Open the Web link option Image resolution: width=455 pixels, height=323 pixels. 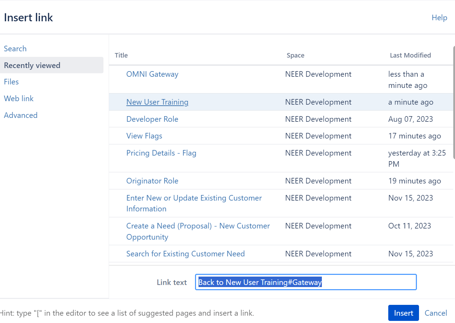(x=19, y=98)
